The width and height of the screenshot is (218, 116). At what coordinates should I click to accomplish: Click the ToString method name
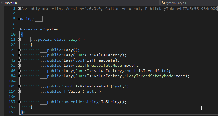[110, 102]
